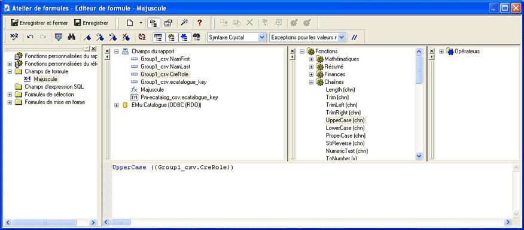
Task: Click the blue double-slash comment icon
Action: [354, 38]
